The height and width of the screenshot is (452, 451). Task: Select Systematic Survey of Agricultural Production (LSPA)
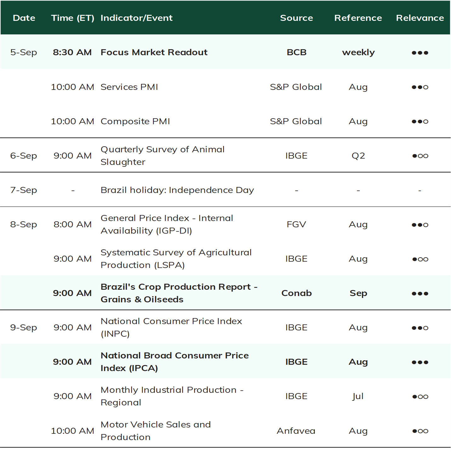pos(176,258)
